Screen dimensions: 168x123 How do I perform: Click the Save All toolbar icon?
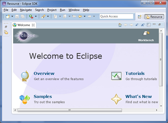23,17
